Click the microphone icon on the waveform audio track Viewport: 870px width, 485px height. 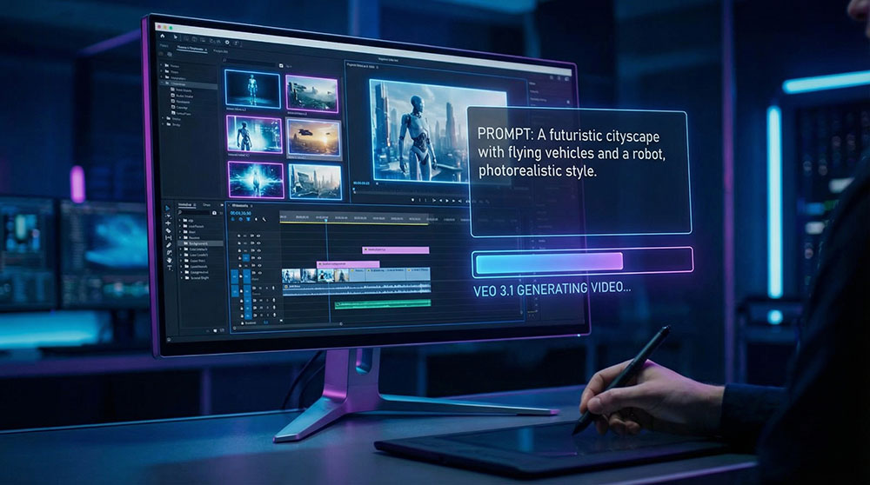tap(273, 288)
